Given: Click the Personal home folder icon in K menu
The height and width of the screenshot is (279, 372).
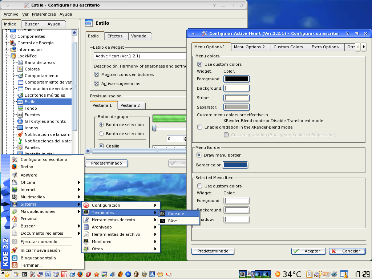Looking at the screenshot, I should click(15, 219).
